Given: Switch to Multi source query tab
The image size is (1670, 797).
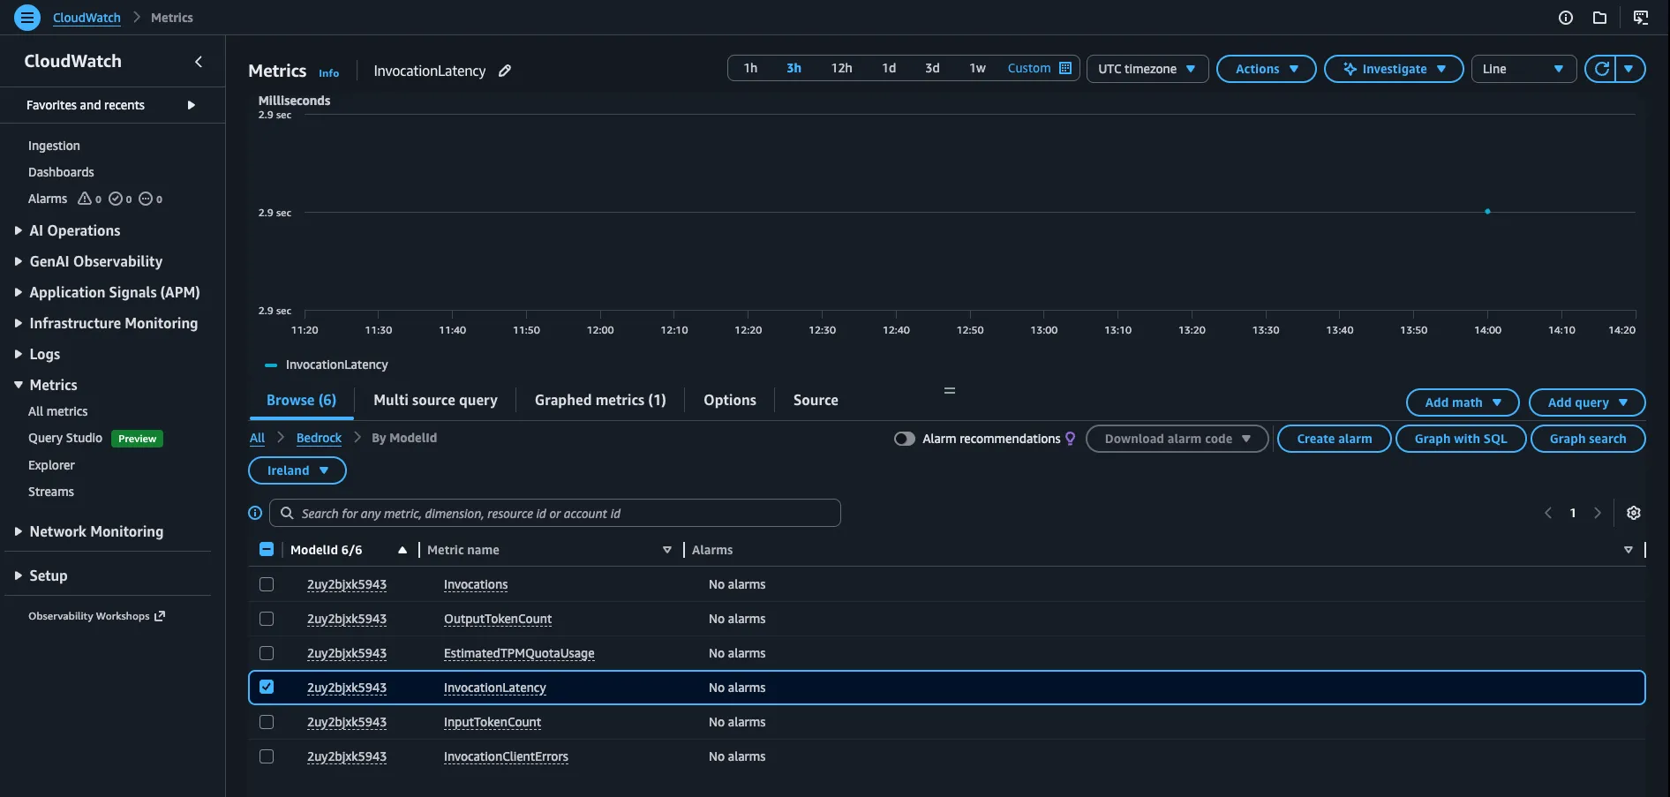Looking at the screenshot, I should click(x=435, y=400).
